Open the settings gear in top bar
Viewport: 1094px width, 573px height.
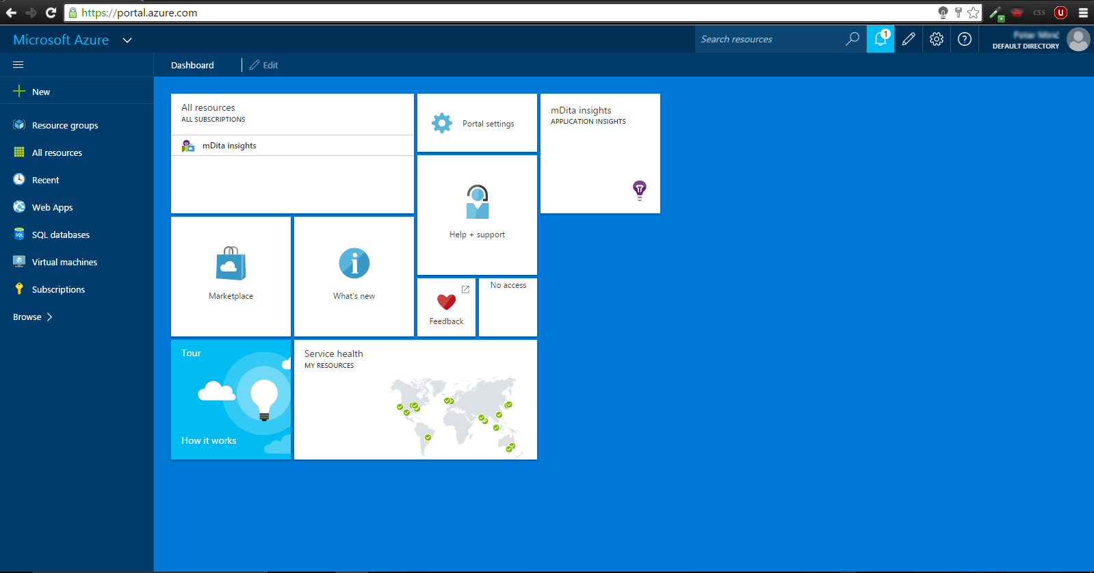pyautogui.click(x=937, y=39)
